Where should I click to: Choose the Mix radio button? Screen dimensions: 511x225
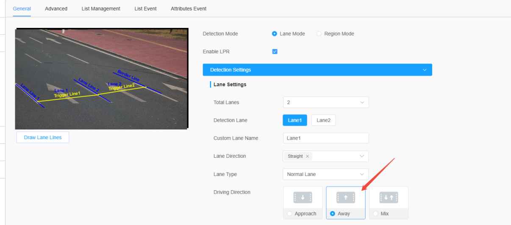pos(375,214)
